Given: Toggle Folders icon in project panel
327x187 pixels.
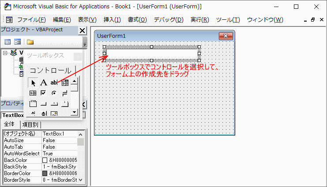Looking at the screenshot, I should click(30, 42).
